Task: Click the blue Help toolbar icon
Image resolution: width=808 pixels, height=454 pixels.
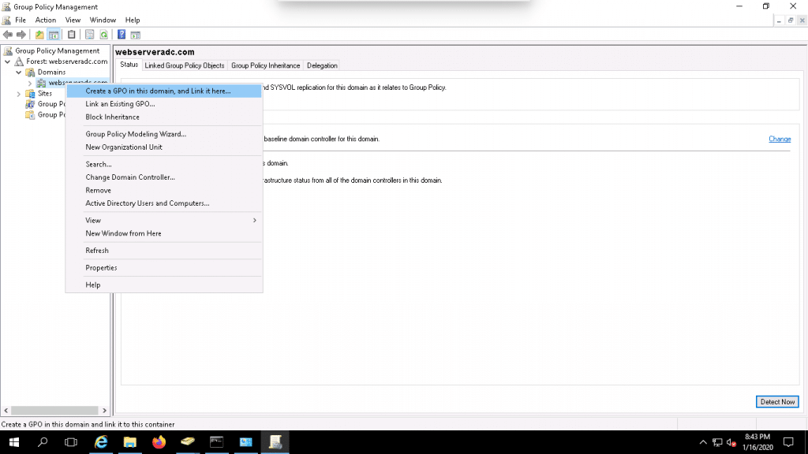Action: tap(122, 35)
